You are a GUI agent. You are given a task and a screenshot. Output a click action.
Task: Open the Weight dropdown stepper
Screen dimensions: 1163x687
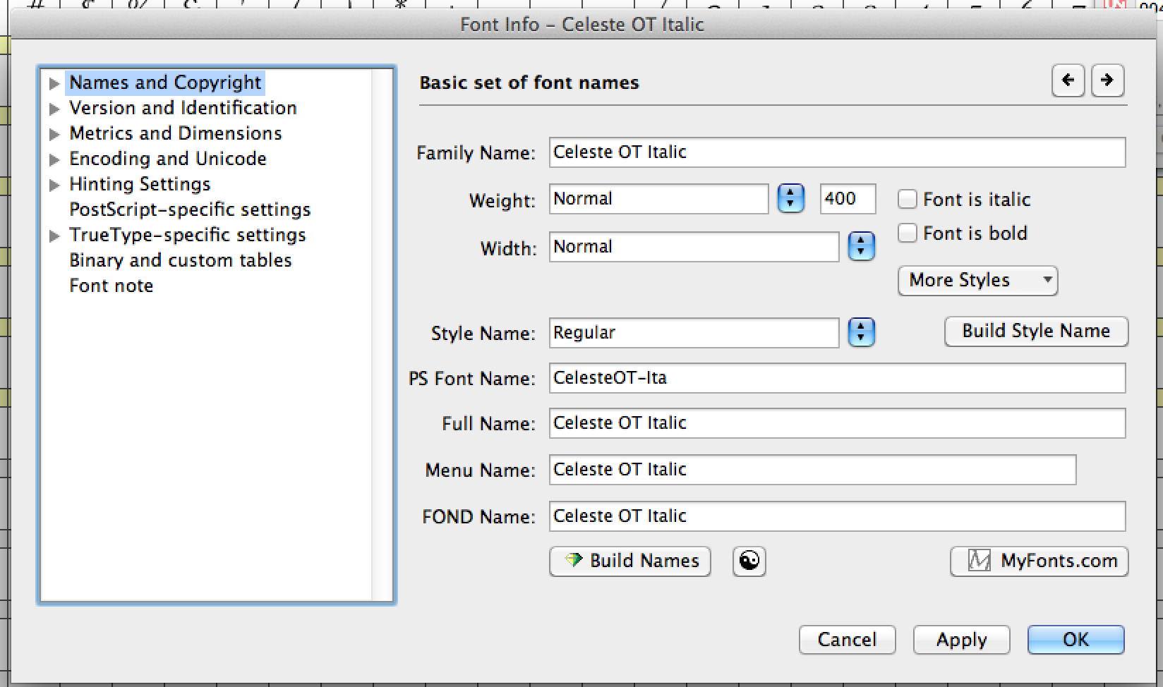click(790, 199)
